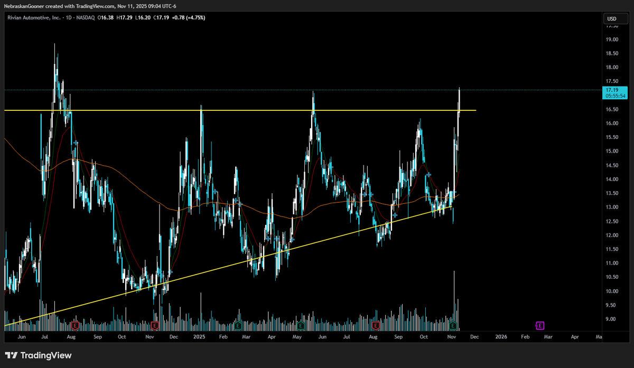Click the 19.00 price axis label
This screenshot has height=368, width=634.
tap(612, 40)
